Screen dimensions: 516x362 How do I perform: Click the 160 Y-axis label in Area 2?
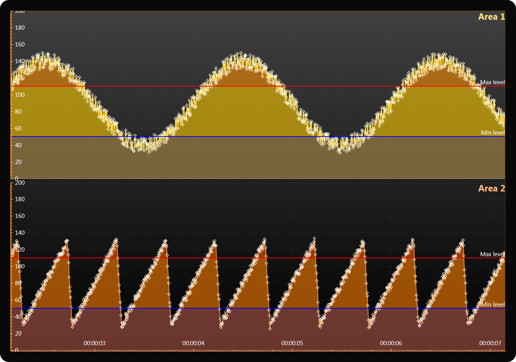(x=20, y=216)
